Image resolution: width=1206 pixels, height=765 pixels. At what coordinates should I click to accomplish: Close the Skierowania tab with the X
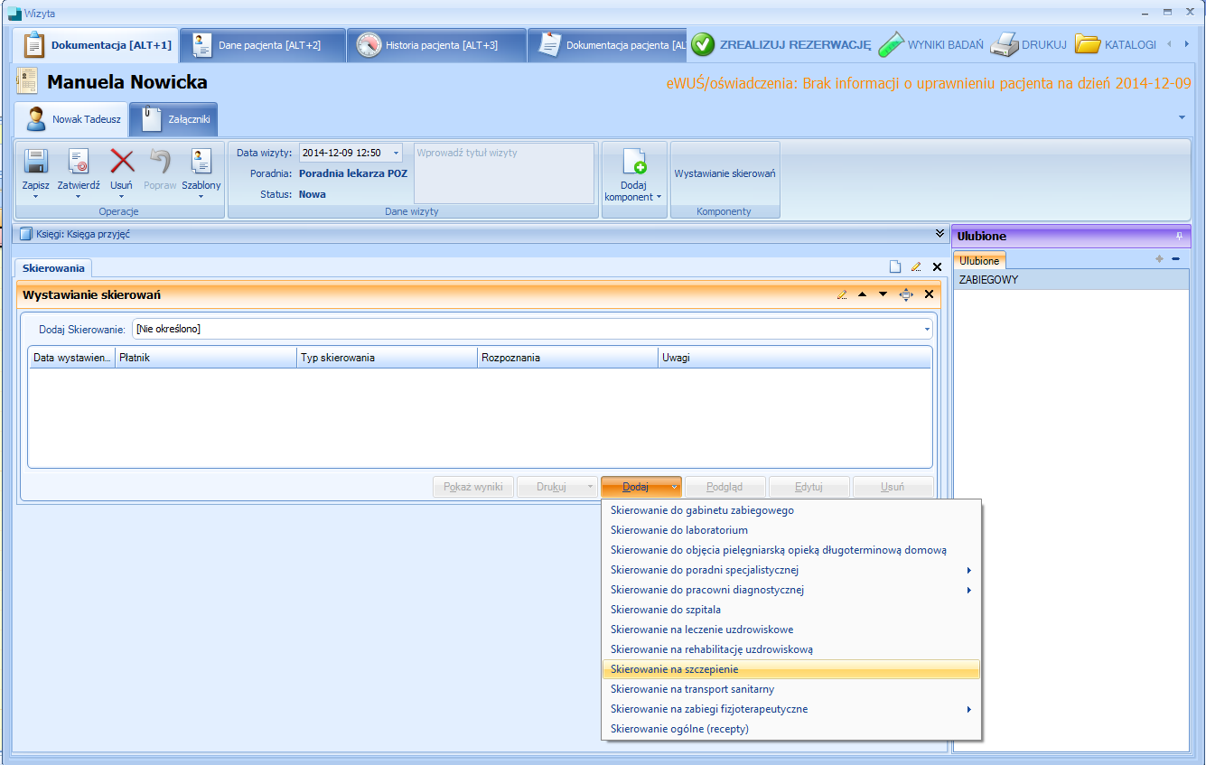937,267
